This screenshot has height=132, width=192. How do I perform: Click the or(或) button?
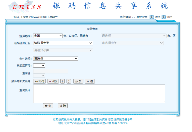point(53,81)
